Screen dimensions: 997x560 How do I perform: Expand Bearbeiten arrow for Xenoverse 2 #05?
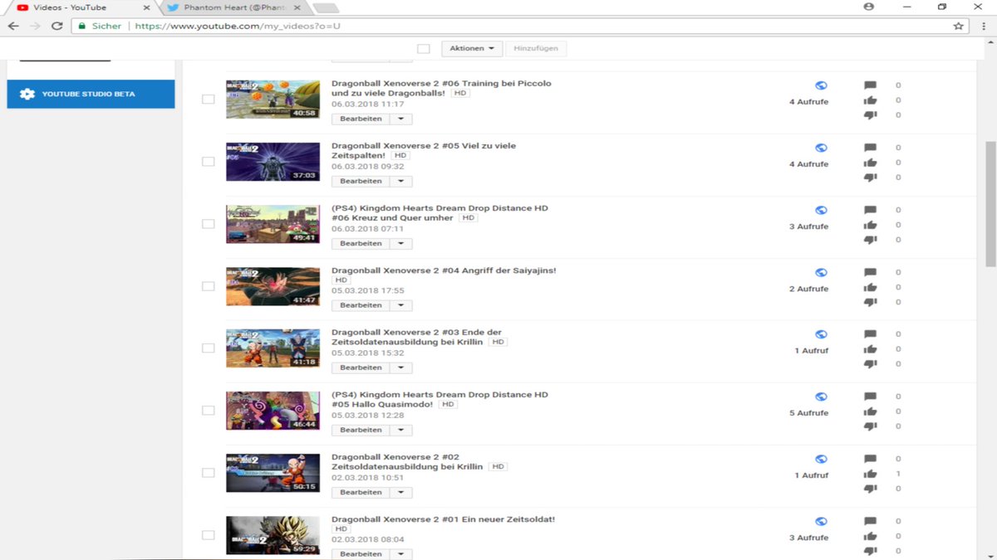(x=401, y=181)
